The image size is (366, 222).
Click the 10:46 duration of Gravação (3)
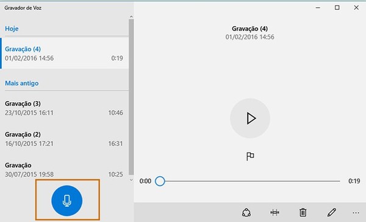click(x=115, y=113)
